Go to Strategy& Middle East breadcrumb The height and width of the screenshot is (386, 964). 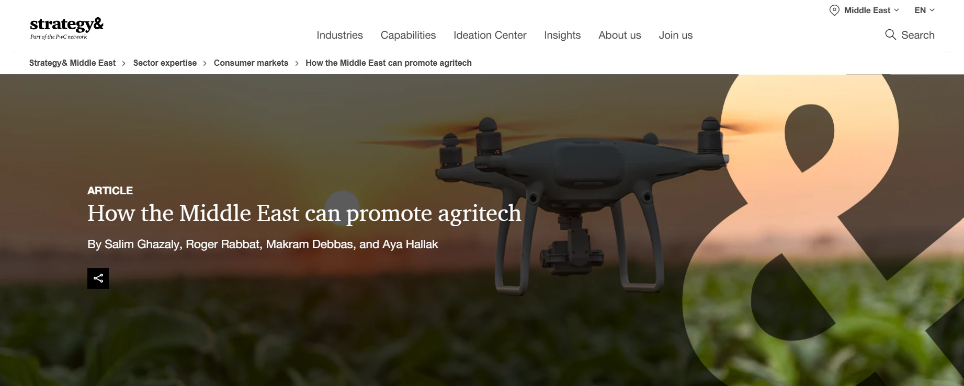[x=72, y=63]
